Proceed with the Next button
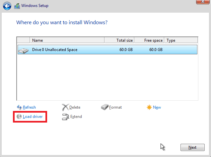 [192, 147]
